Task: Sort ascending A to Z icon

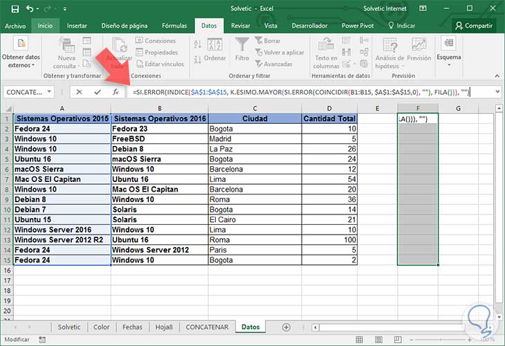Action: [197, 44]
